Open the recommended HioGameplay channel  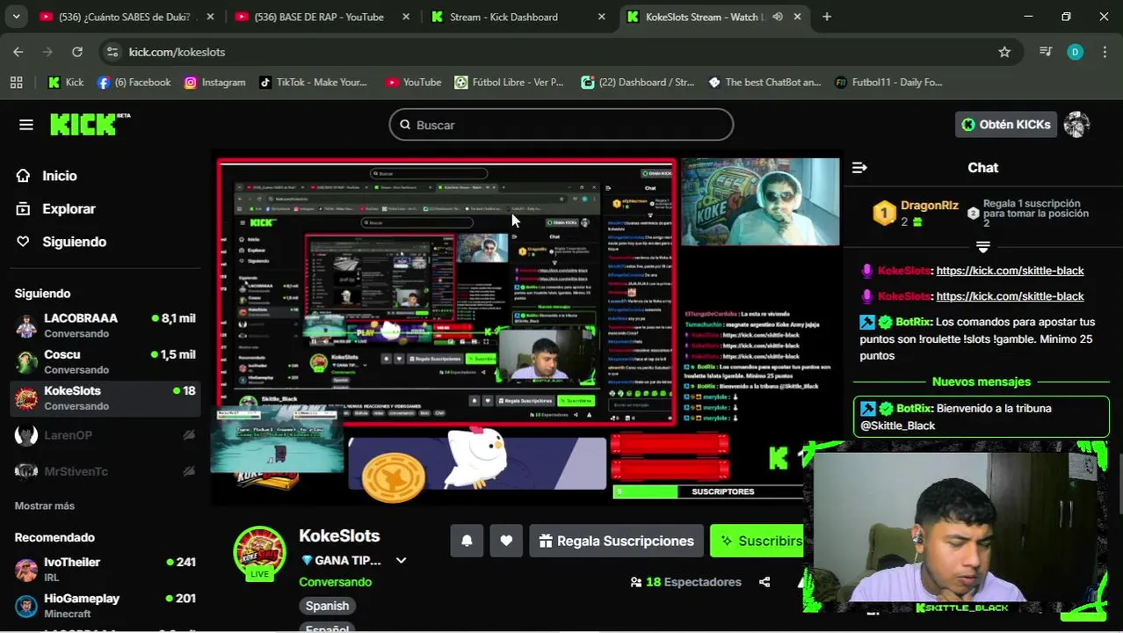(105, 606)
